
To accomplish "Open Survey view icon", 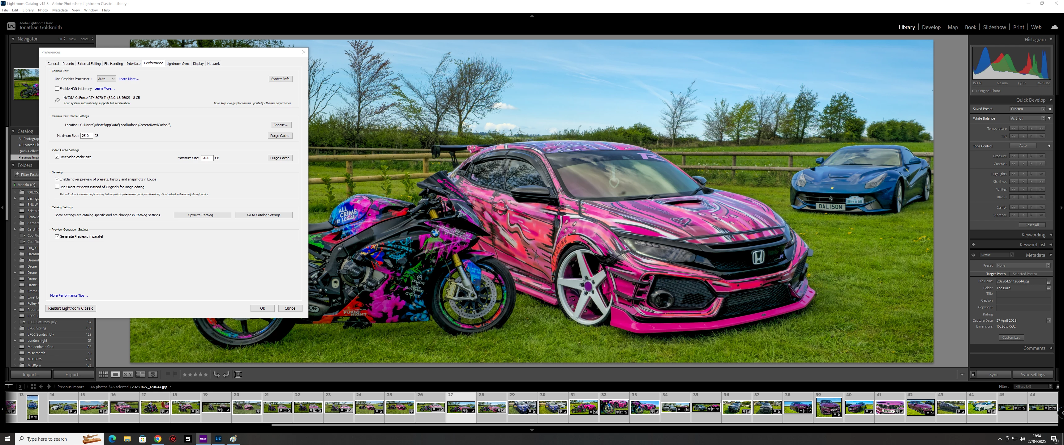I will tap(140, 375).
